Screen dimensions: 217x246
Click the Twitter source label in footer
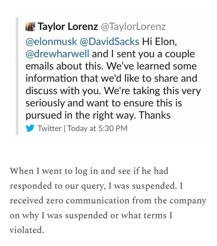pos(50,129)
